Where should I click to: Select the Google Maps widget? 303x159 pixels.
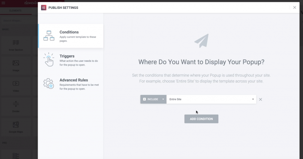pos(16,127)
